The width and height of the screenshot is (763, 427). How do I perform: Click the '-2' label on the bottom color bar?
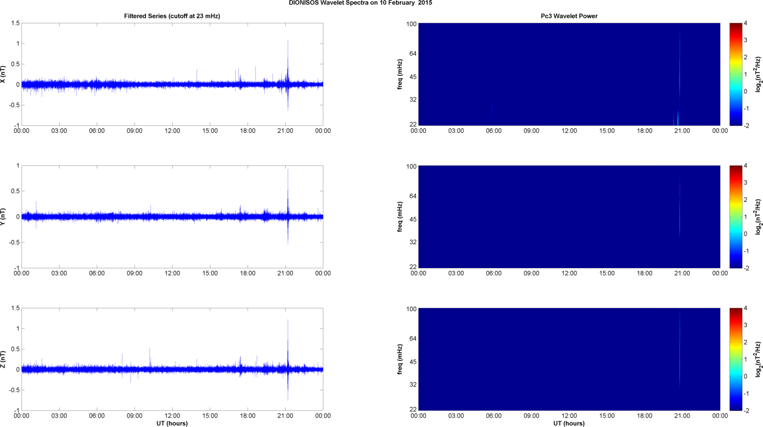[745, 410]
